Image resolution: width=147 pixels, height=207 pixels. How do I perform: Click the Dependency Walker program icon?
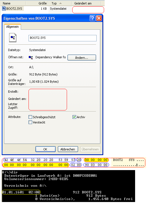point(31,57)
